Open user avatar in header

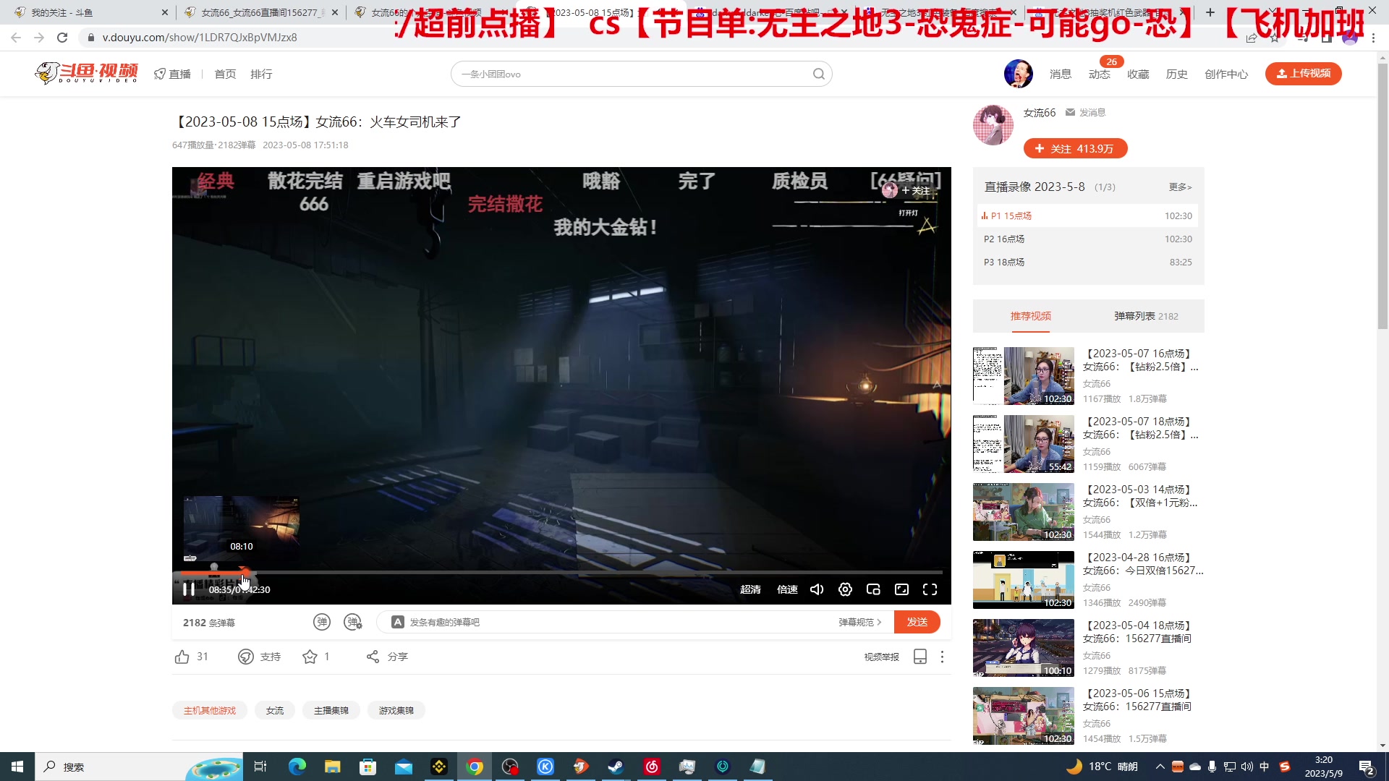[x=1018, y=74]
